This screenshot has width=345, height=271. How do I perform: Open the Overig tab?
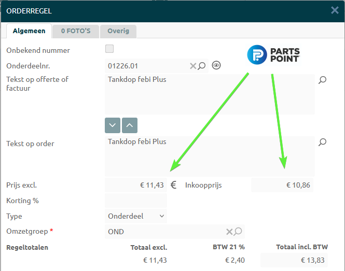click(118, 31)
